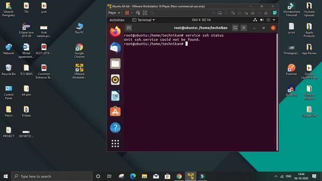The height and width of the screenshot is (181, 322).
Task: Select the Recycle Bin desktop icon
Action: click(9, 70)
